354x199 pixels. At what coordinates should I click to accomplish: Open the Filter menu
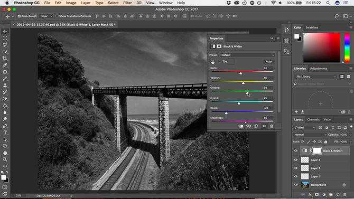(127, 3)
